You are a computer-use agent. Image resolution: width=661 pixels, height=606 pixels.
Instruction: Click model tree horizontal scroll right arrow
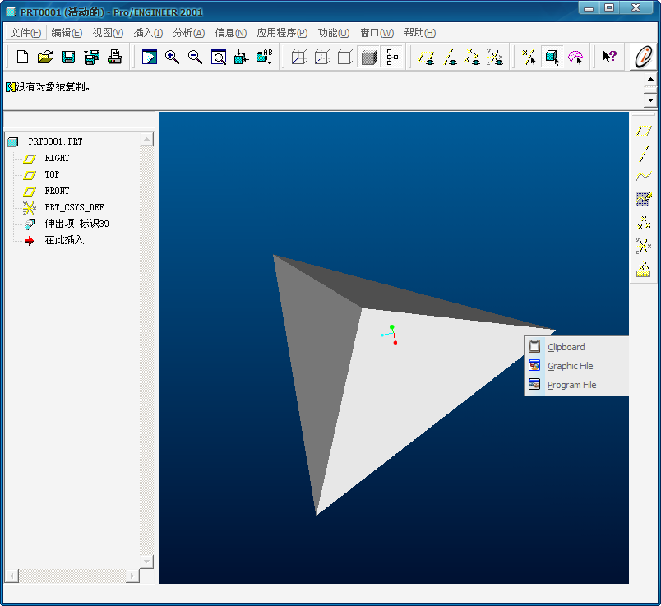[x=132, y=576]
